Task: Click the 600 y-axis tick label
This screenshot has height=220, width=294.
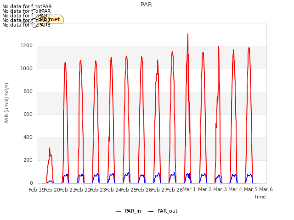Action: point(28,114)
